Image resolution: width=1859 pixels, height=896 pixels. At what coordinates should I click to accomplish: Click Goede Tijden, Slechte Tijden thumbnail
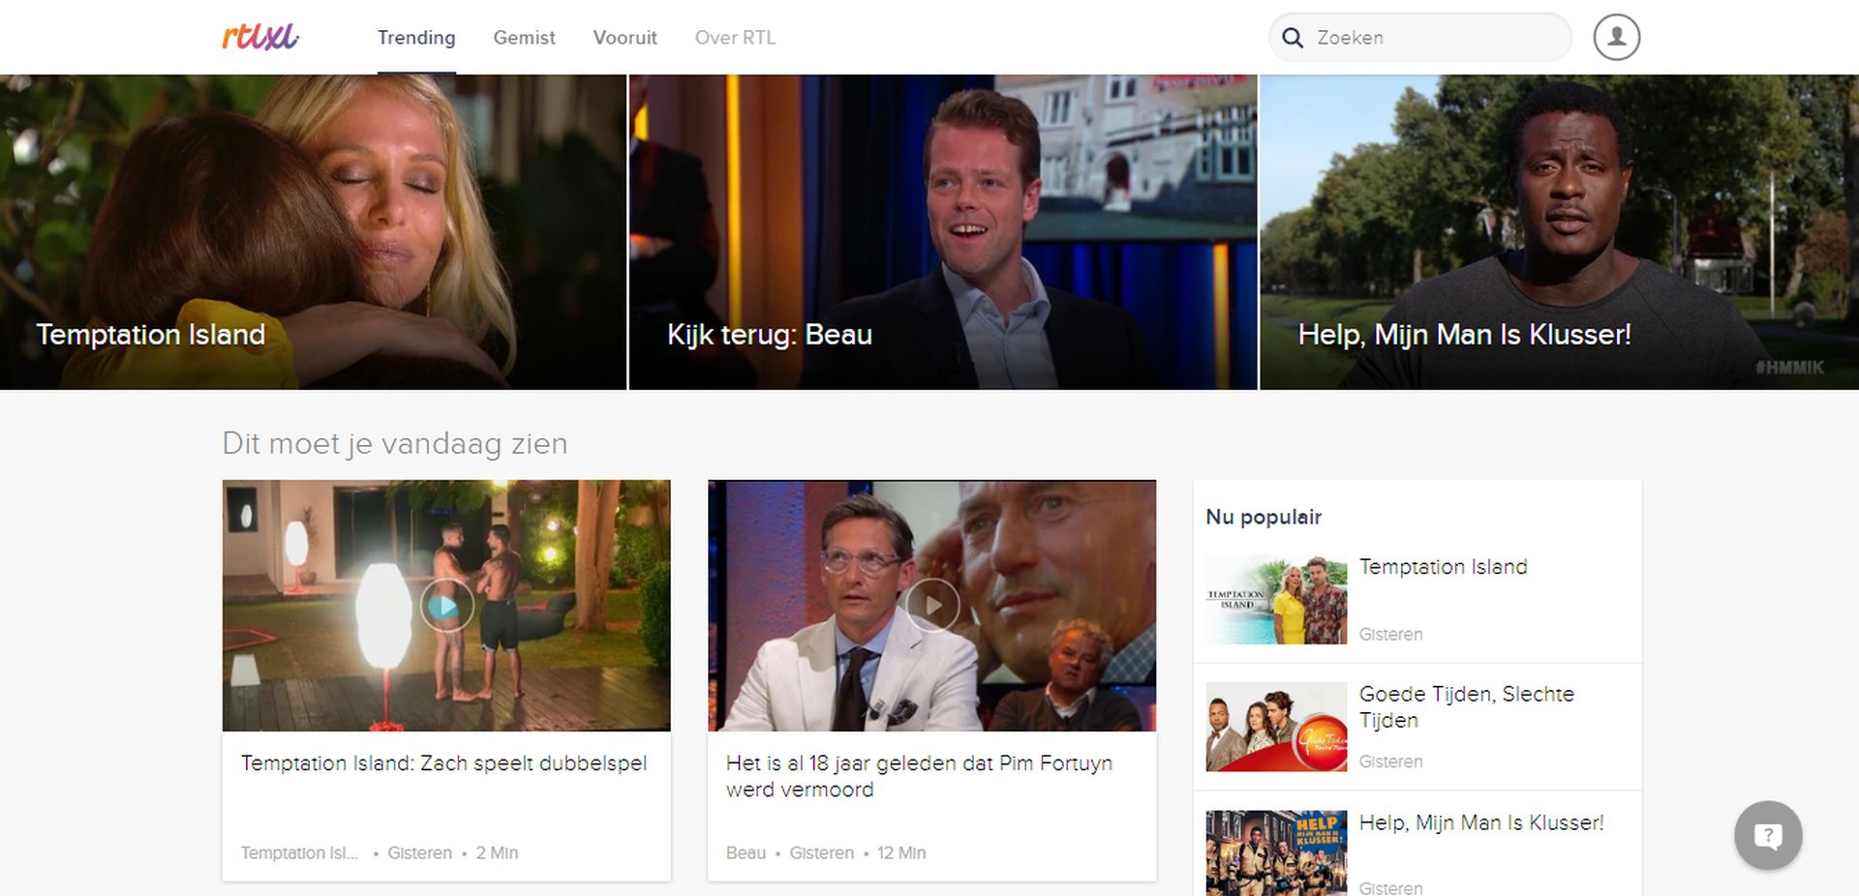point(1276,727)
